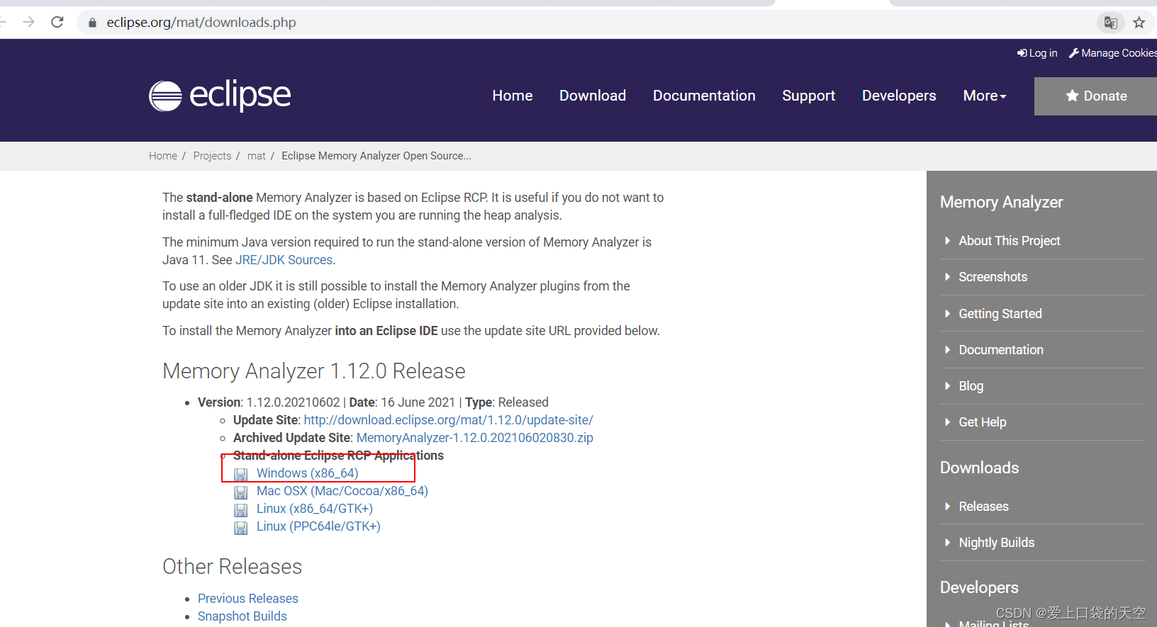The height and width of the screenshot is (627, 1157).
Task: Open About This Project sidebar link
Action: click(1009, 241)
